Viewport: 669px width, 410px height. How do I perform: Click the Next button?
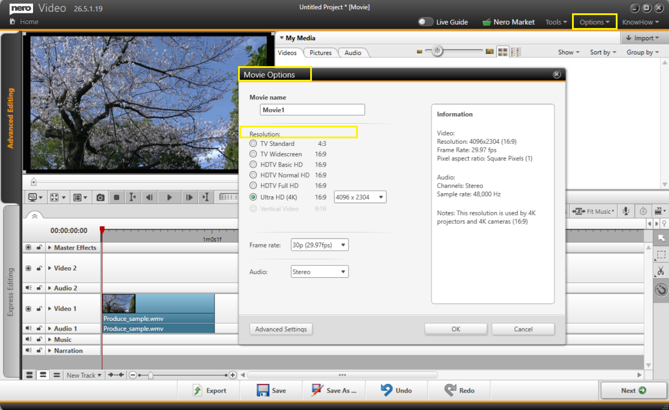click(634, 390)
